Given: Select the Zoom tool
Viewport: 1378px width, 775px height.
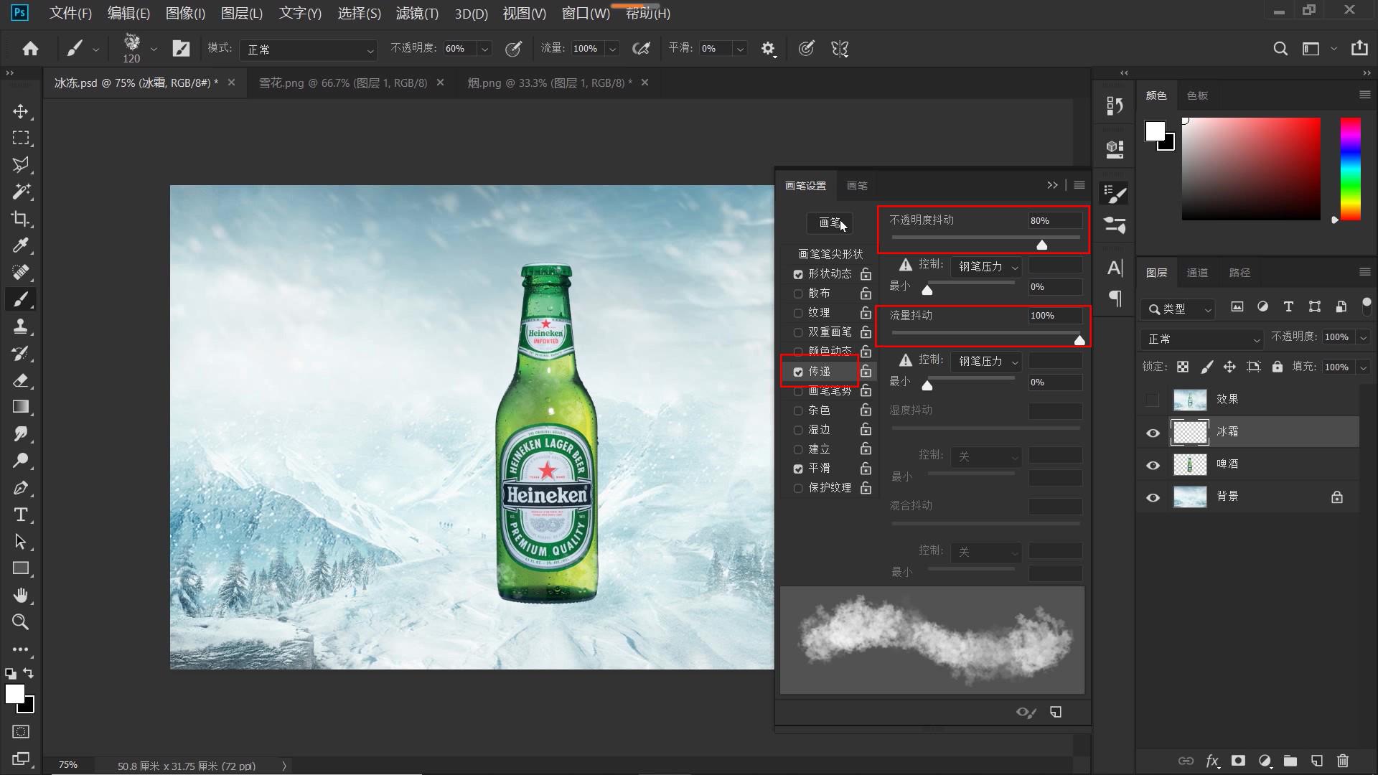Looking at the screenshot, I should click(x=21, y=622).
